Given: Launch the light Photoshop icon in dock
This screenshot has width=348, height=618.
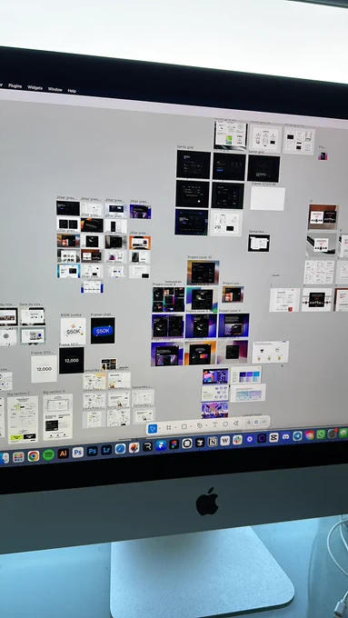Looking at the screenshot, I should pyautogui.click(x=77, y=453).
